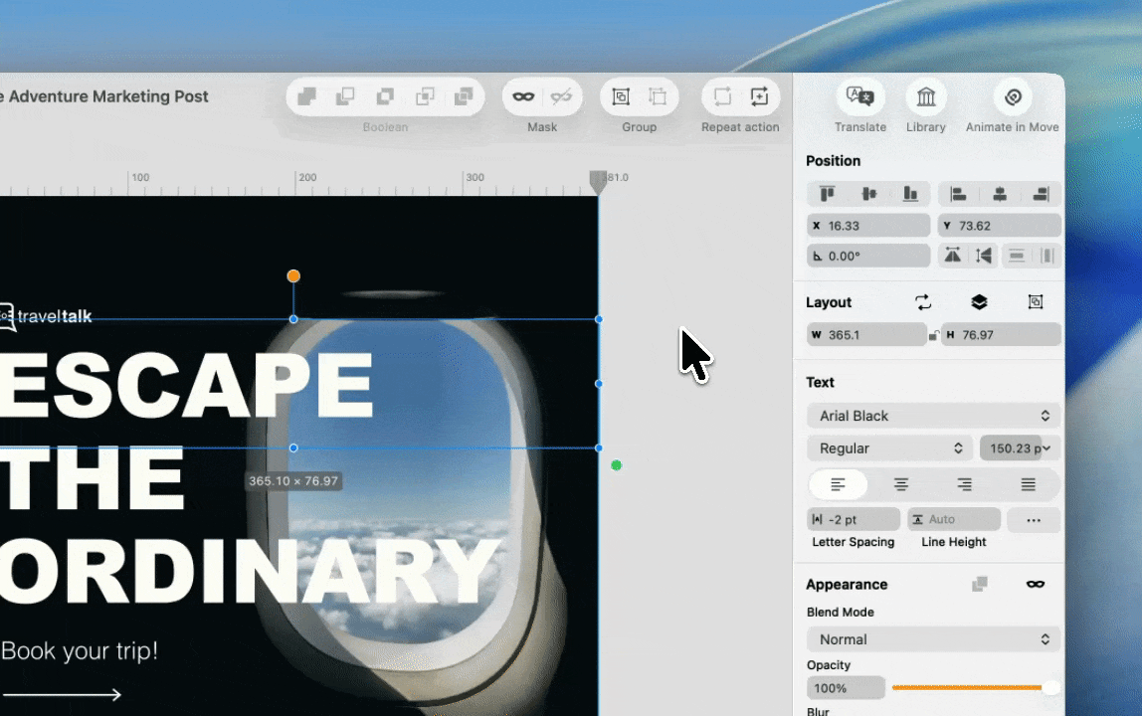Open the font size dropdown arrow
The image size is (1142, 716).
(x=1046, y=448)
